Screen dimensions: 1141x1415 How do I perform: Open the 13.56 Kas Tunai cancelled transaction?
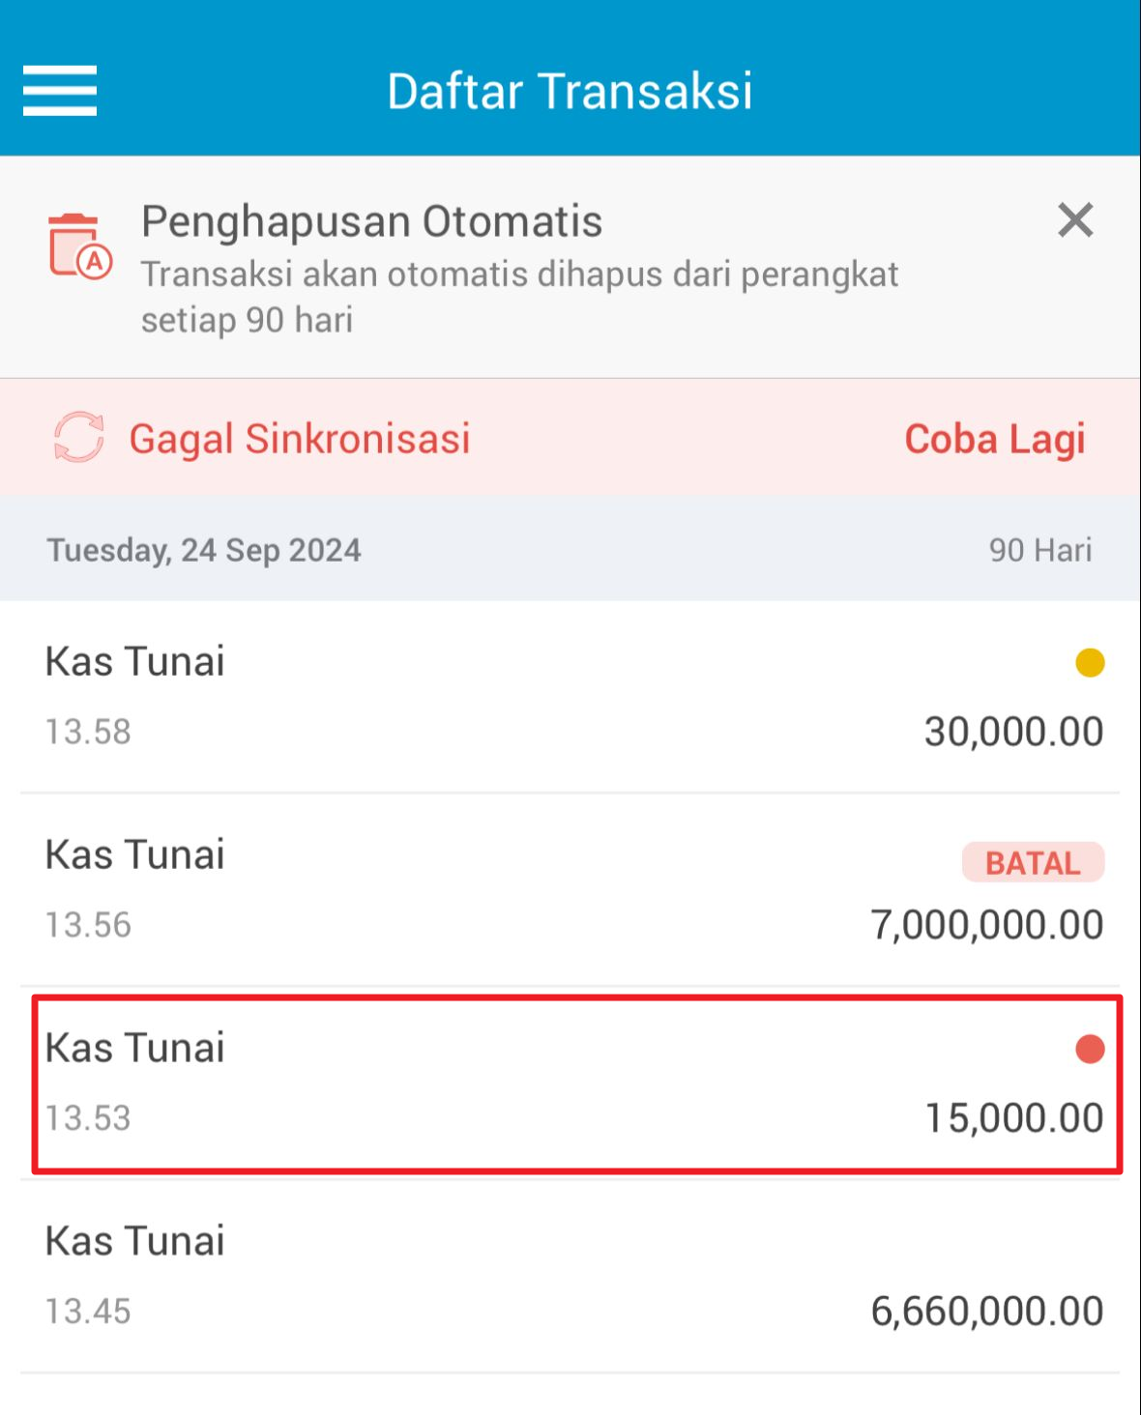coord(570,890)
